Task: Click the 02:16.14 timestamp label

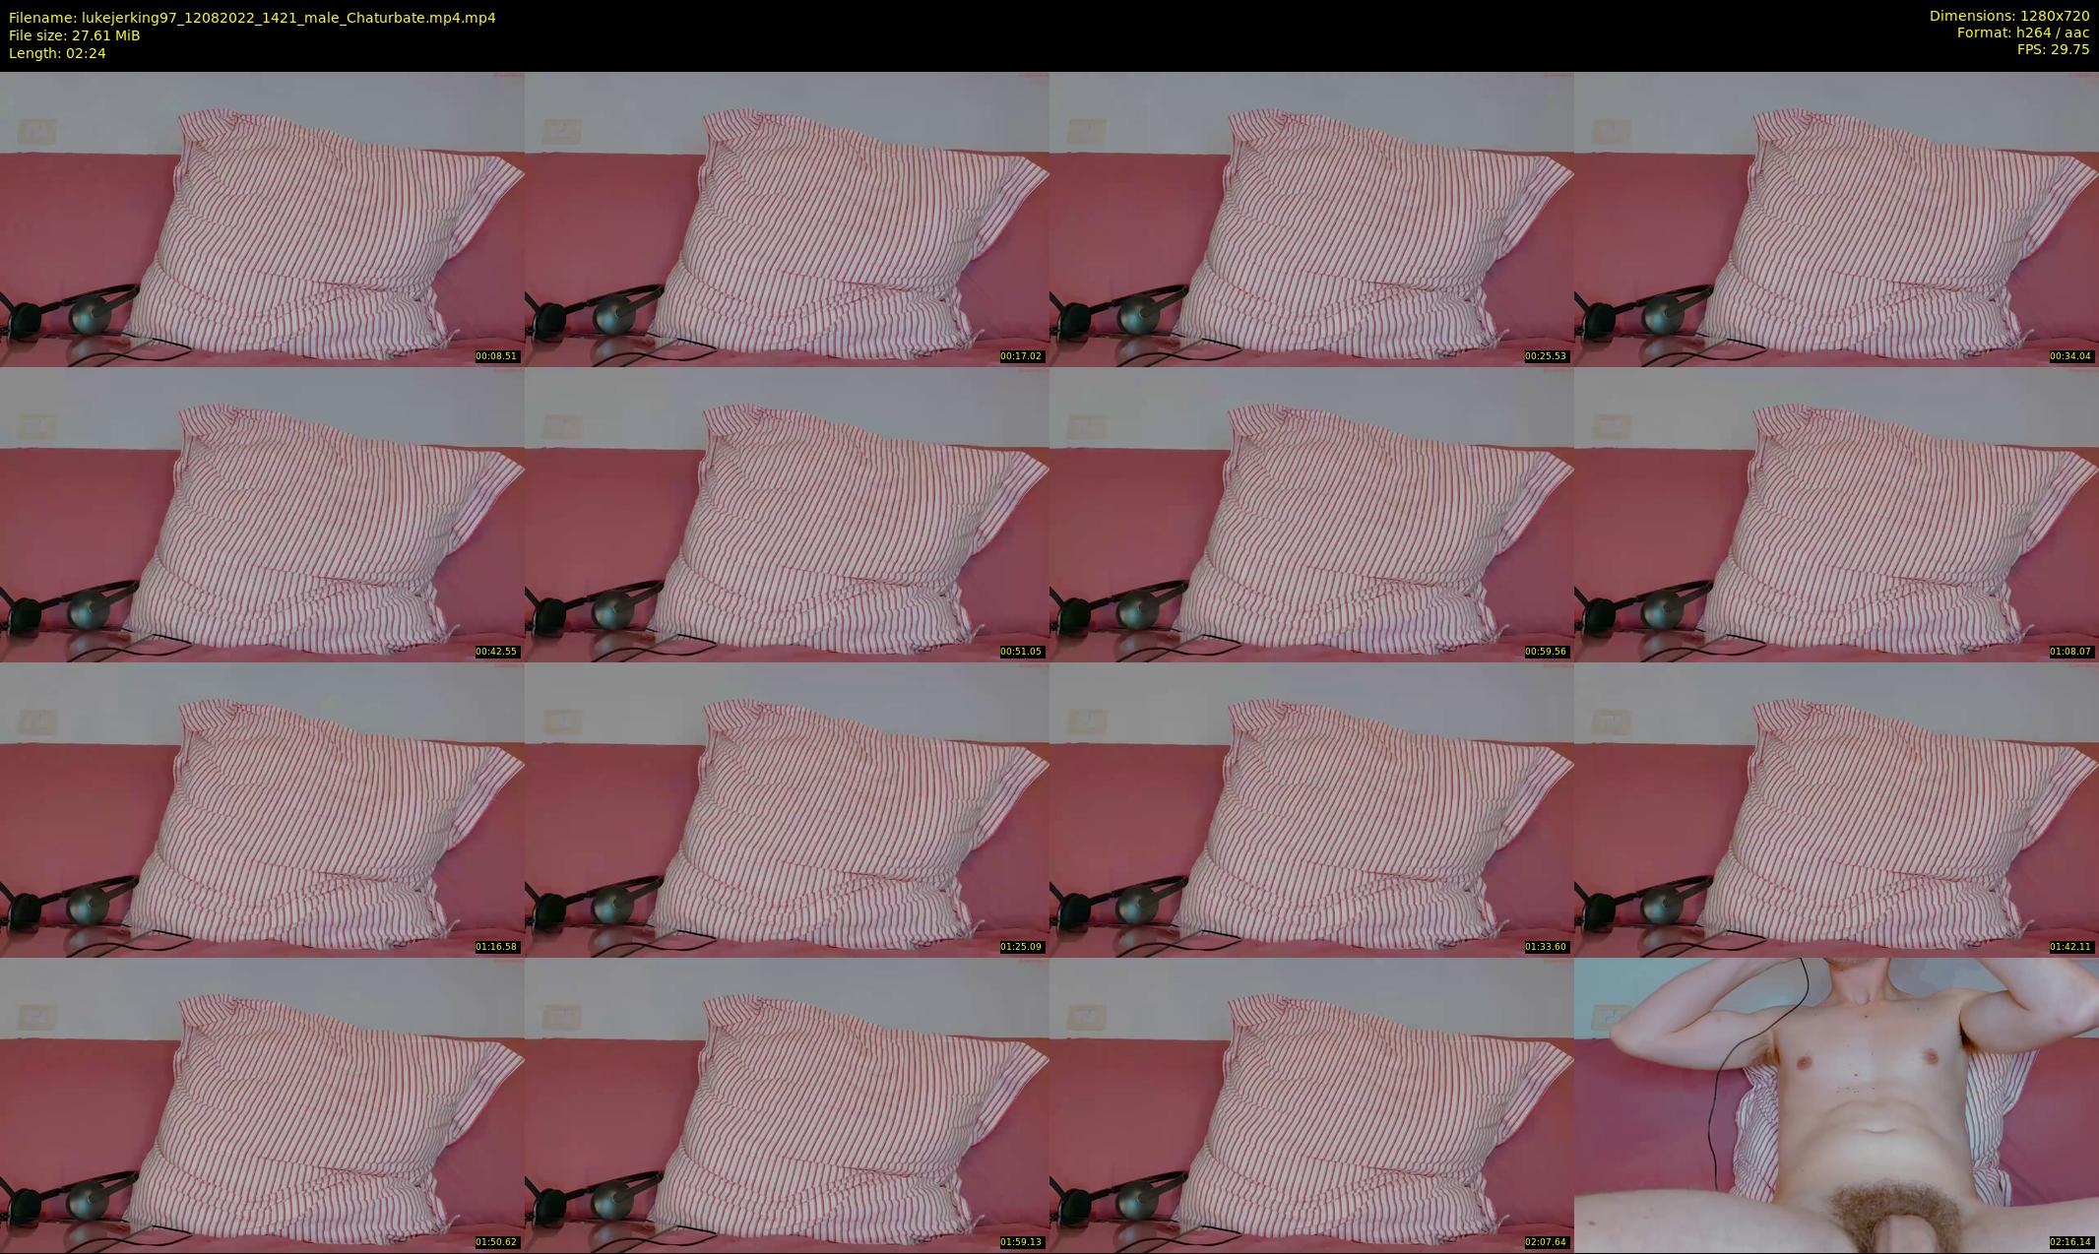Action: tap(2070, 1242)
